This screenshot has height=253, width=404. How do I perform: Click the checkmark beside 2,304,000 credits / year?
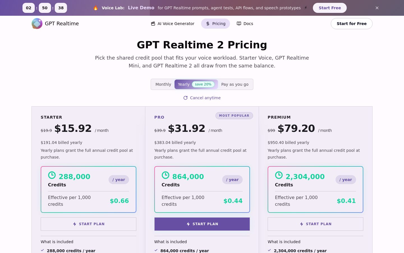[x=269, y=250]
